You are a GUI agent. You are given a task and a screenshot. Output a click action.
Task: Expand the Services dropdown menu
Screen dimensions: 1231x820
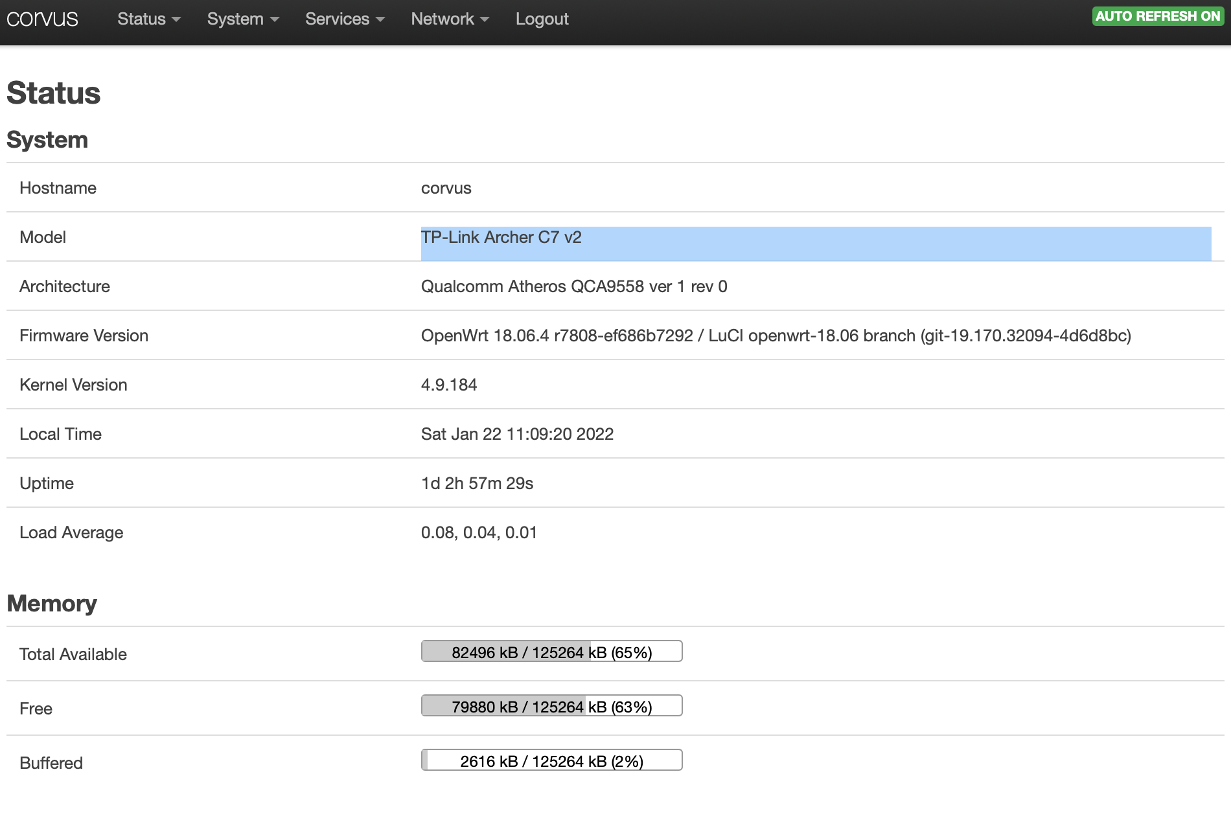(345, 19)
